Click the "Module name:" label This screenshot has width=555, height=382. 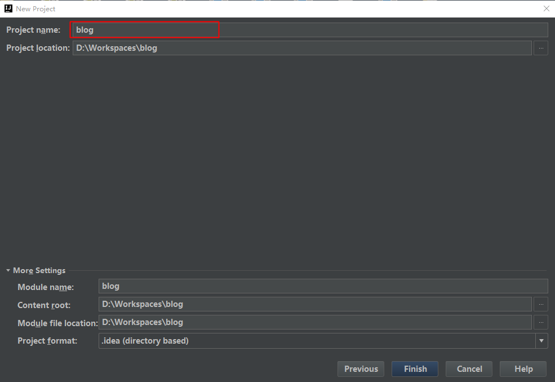point(46,287)
